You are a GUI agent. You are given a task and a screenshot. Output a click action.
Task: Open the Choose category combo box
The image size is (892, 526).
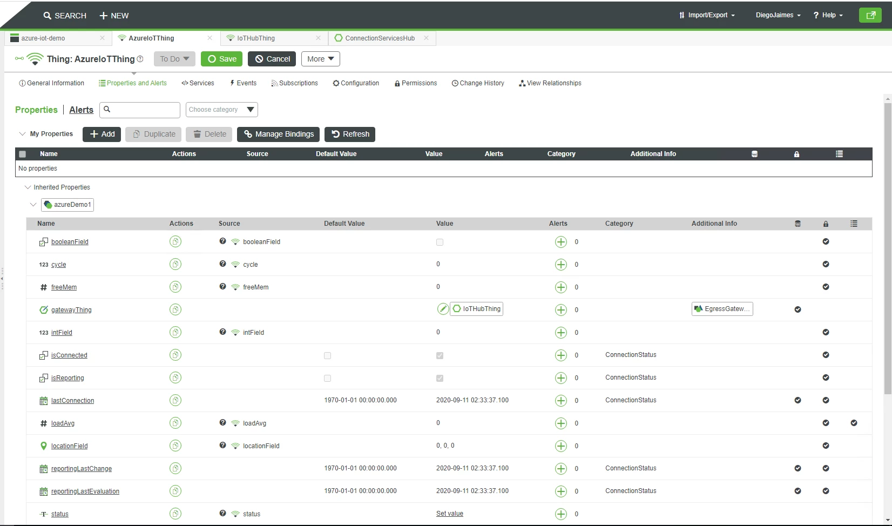tap(221, 110)
